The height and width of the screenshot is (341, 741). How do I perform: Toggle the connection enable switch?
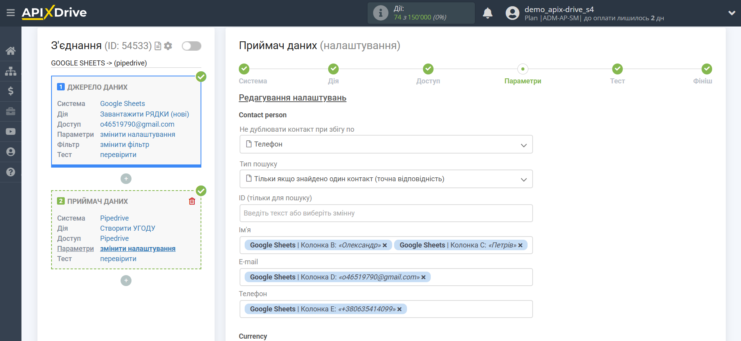coord(192,46)
